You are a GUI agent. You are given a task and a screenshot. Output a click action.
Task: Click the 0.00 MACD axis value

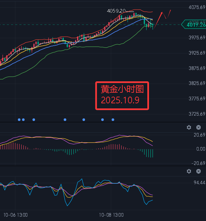(201, 149)
